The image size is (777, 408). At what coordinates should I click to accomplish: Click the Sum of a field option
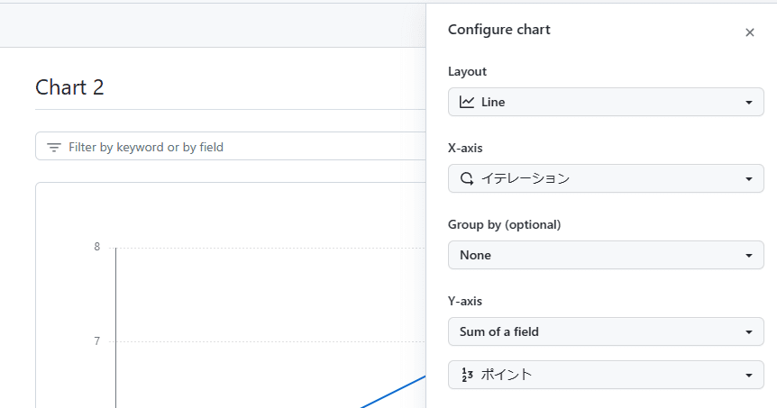499,331
